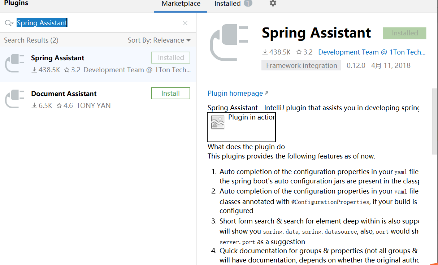Switch to the Marketplace tab
438x265 pixels.
[181, 4]
